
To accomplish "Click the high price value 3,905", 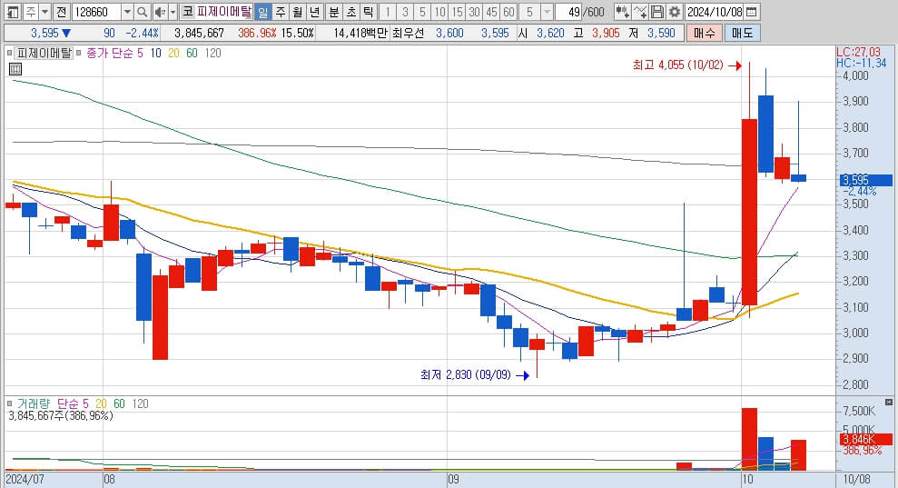I will coord(606,34).
